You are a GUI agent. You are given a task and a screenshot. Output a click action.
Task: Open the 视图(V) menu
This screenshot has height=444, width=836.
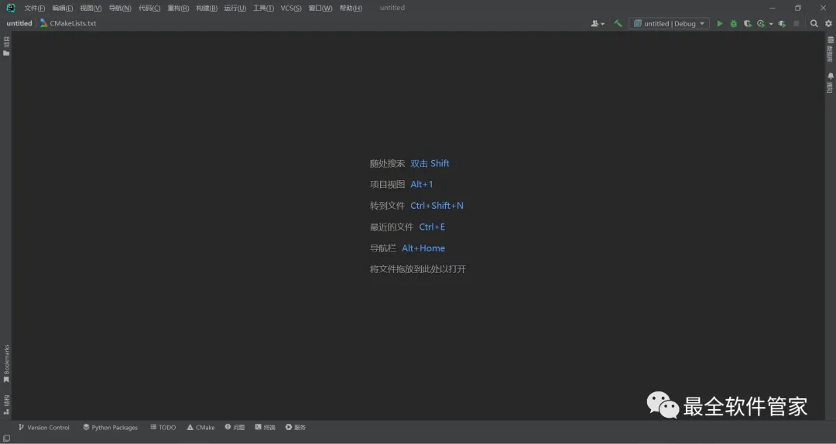91,8
